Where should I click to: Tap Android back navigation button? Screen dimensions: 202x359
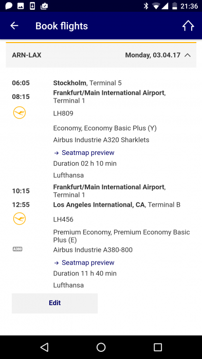[x=44, y=347]
